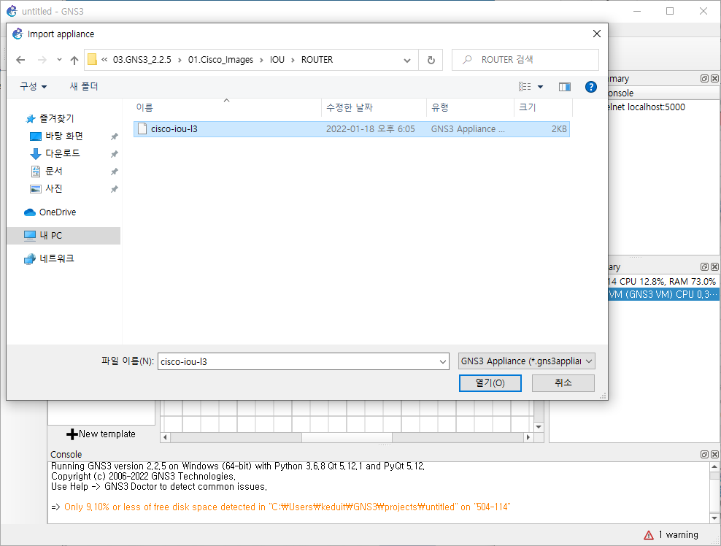Close the topology summary dock panel

click(714, 79)
